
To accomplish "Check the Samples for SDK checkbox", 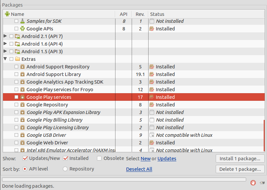I will click(x=16, y=21).
